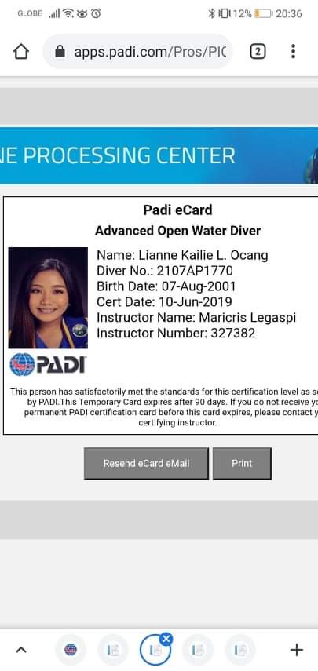Tap the Advanced Open Water Diver heading
This screenshot has height=671, width=318.
pyautogui.click(x=177, y=231)
